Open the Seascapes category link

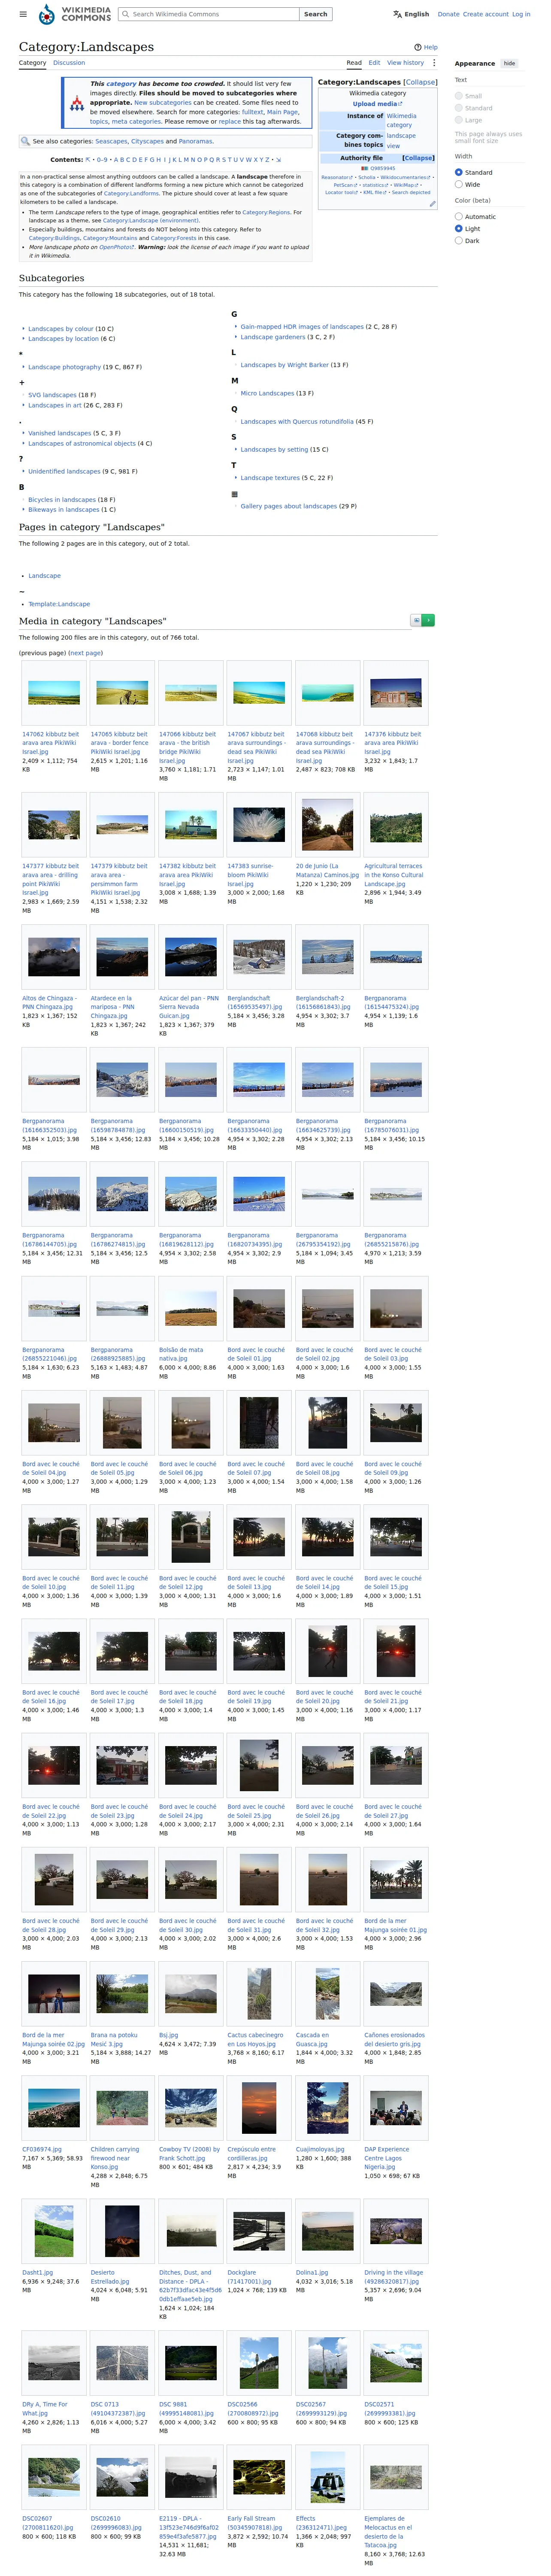pos(111,141)
